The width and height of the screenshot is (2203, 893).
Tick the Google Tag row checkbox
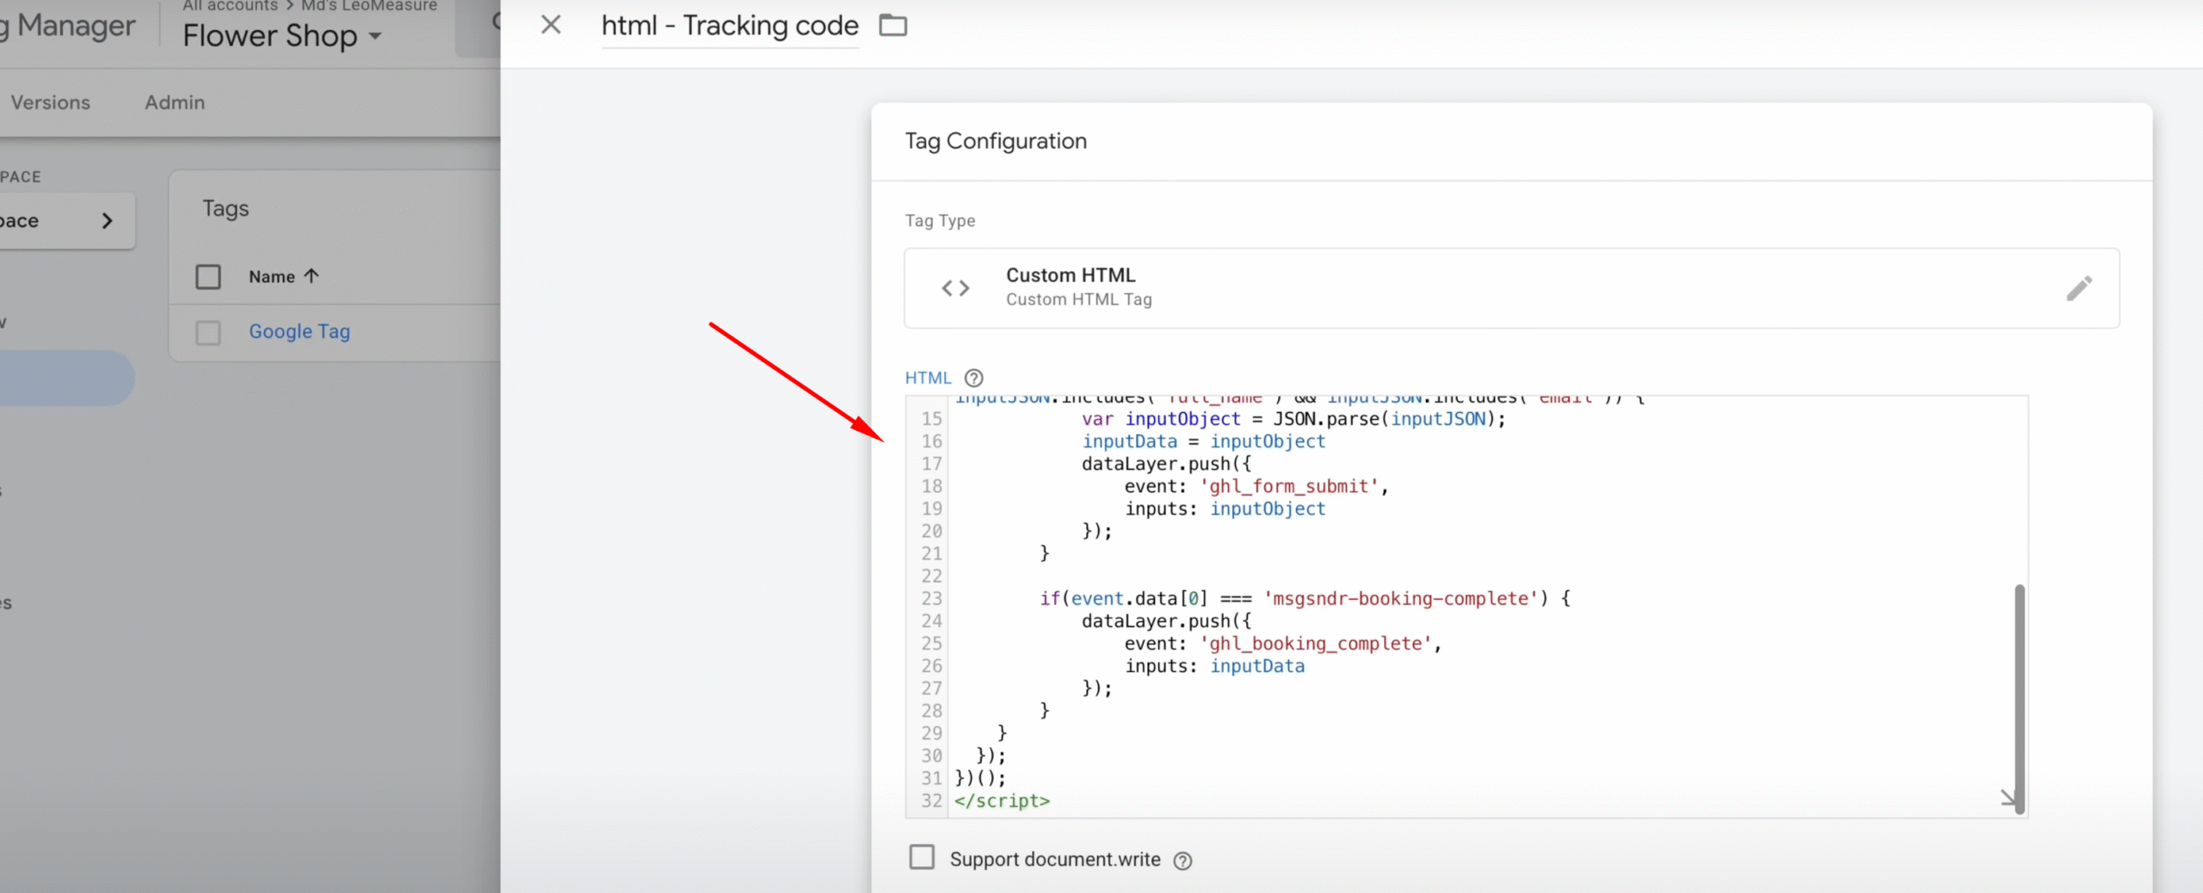[x=208, y=332]
